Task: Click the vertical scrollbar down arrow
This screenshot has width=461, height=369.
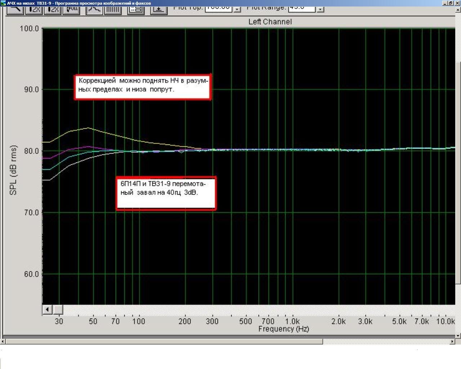Action: [458, 335]
